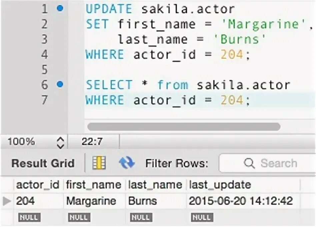Click the 'Margarine' string in the editor

pos(263,24)
